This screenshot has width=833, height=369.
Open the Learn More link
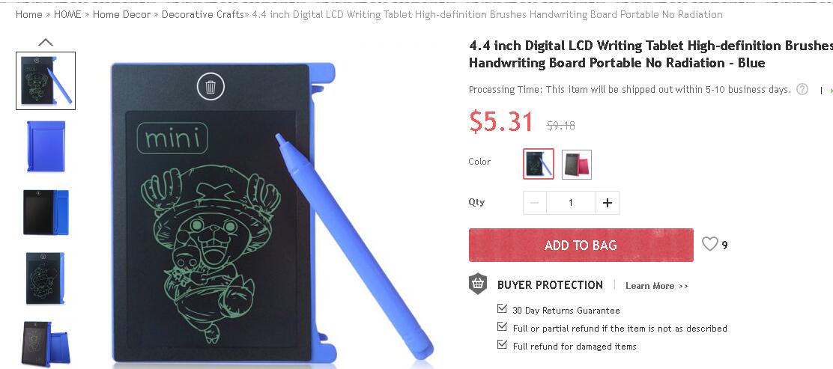(657, 286)
